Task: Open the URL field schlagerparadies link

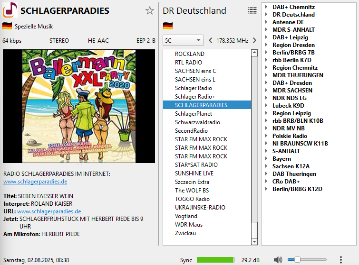Action: (x=49, y=211)
